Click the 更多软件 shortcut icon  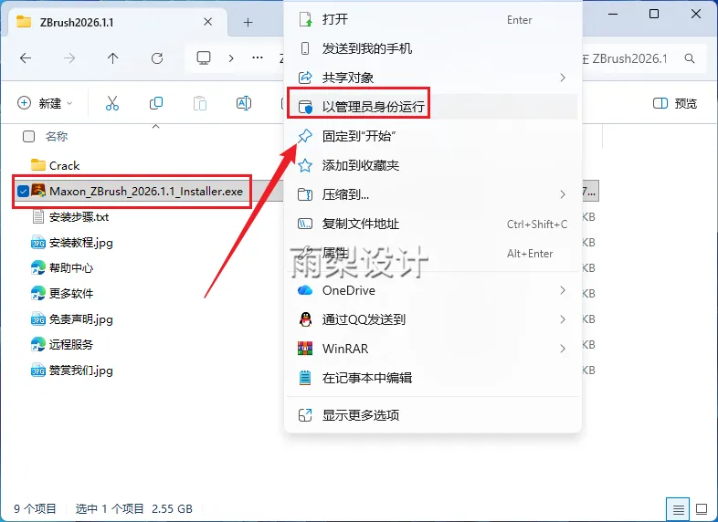[38, 293]
